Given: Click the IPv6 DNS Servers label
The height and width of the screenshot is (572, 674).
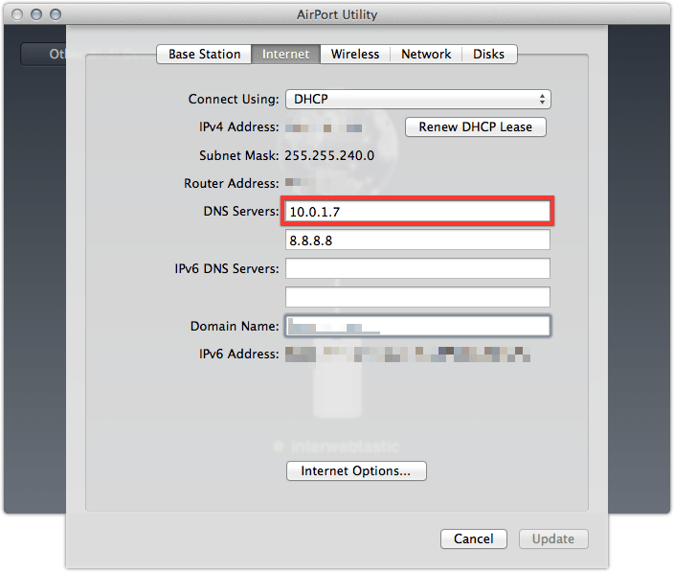Looking at the screenshot, I should pyautogui.click(x=227, y=269).
